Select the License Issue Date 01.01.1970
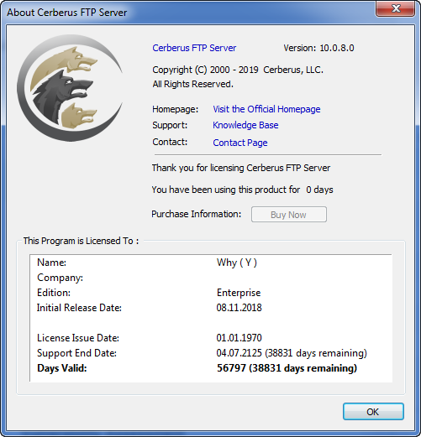 click(x=239, y=338)
